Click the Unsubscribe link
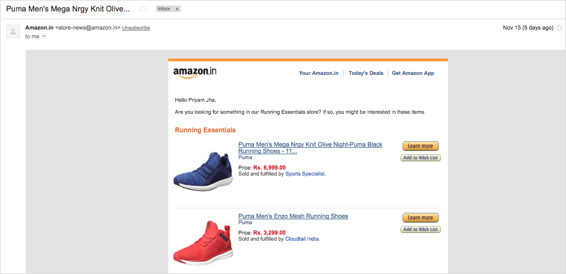The image size is (566, 274). [x=136, y=28]
